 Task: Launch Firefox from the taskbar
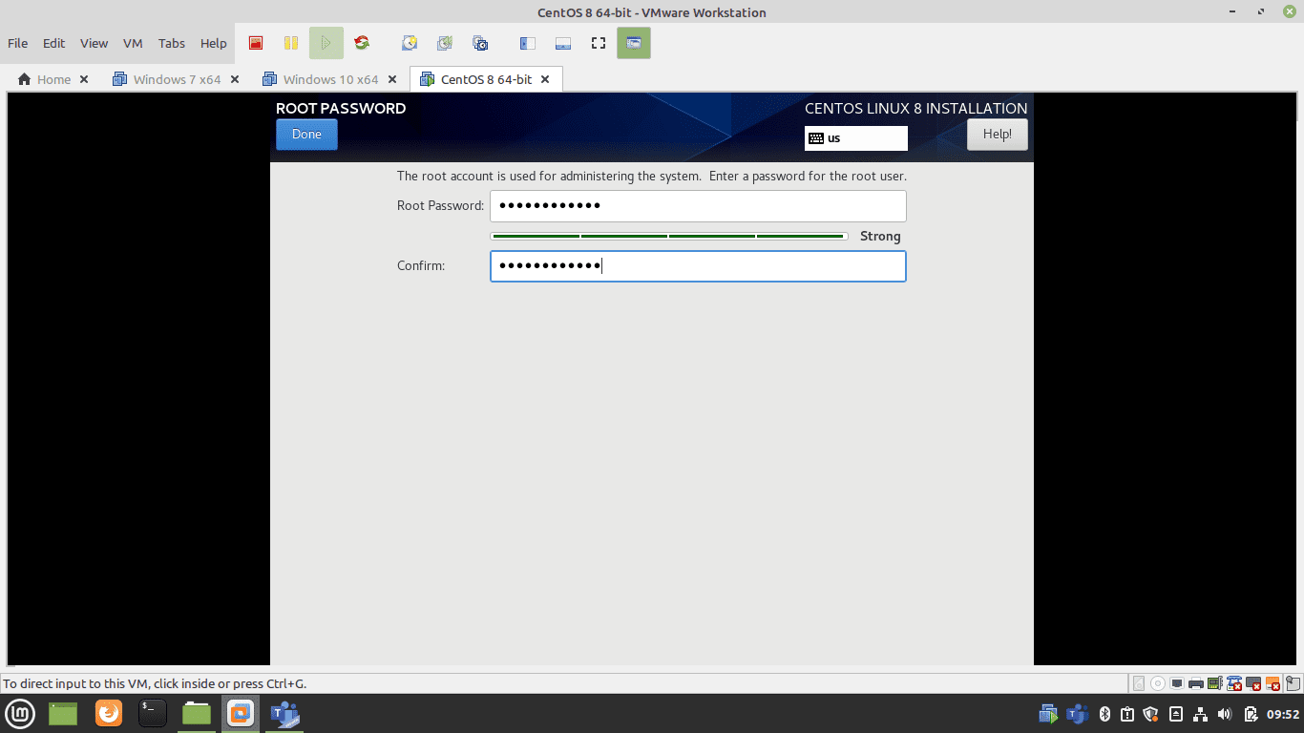pyautogui.click(x=109, y=713)
